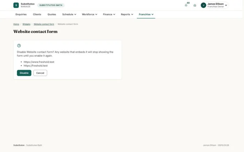Viewport: 244px width, 152px height.
Task: Expand the Schedule dropdown menu
Action: pos(69,15)
